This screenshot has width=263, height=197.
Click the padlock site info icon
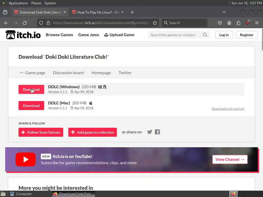(48, 23)
